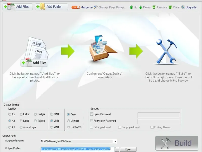Expand the Output File Name dropdown arrow
Viewport: 202px width, 152px height.
pyautogui.click(x=115, y=141)
